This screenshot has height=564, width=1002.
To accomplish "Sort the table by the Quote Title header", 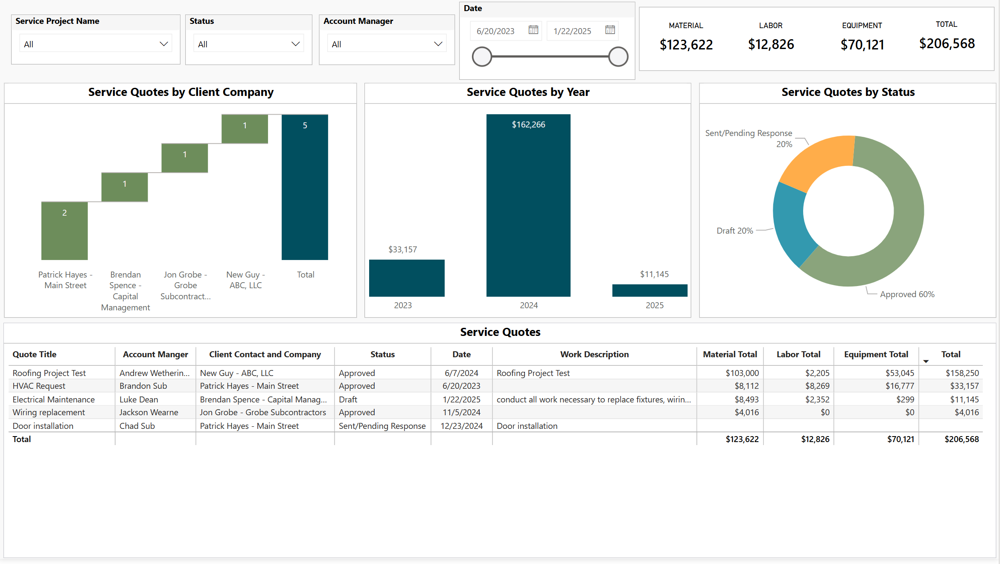I will tap(35, 354).
